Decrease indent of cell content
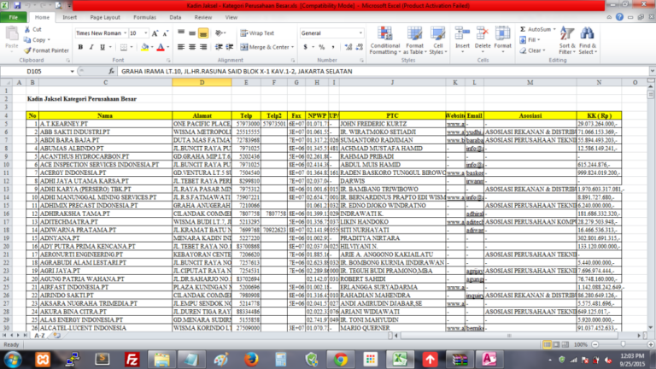Screen dimensions: 656x369 pos(219,47)
